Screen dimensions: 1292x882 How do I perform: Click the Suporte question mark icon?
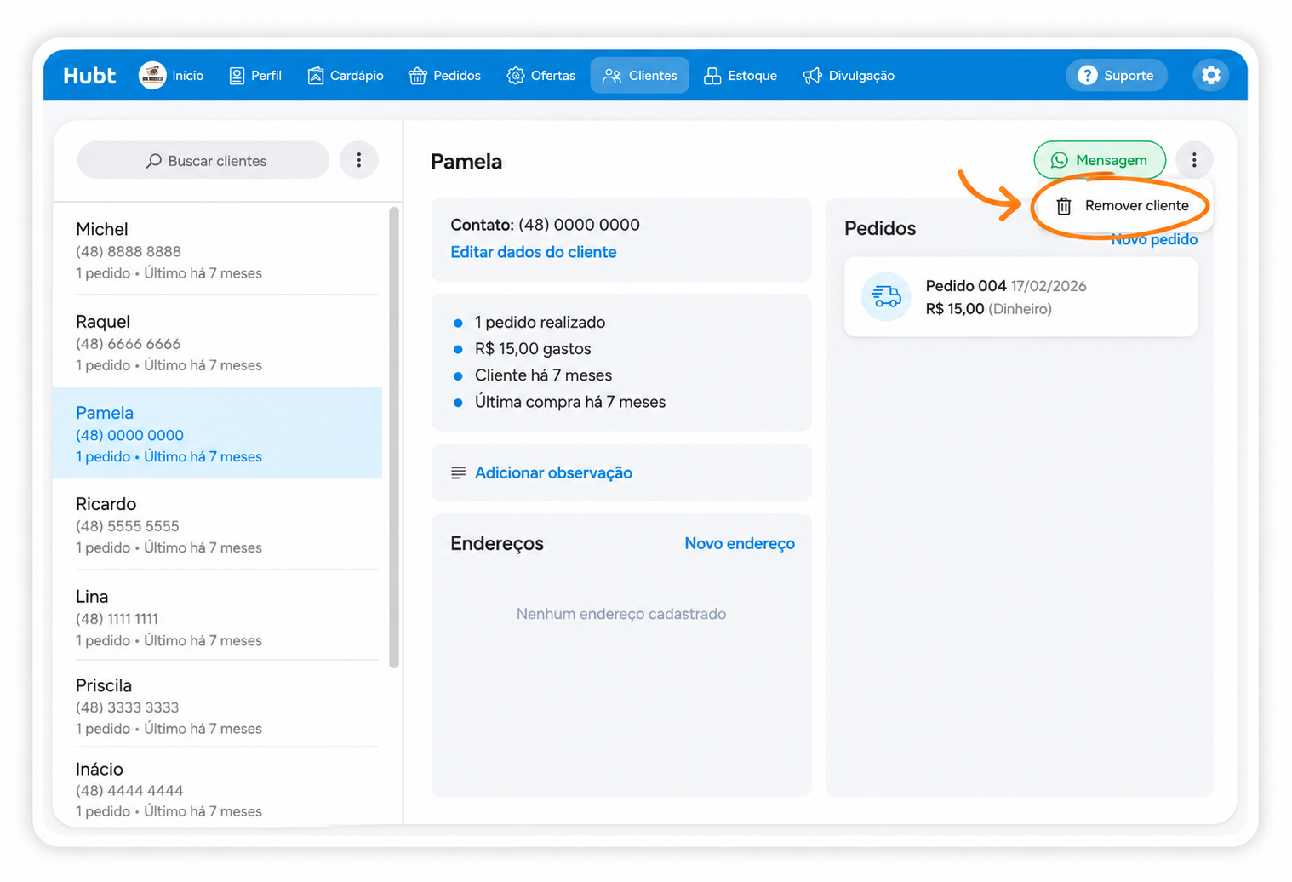tap(1087, 75)
